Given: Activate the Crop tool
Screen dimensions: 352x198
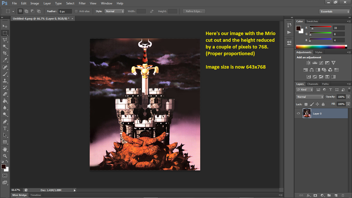Looking at the screenshot, I should click(x=5, y=53).
